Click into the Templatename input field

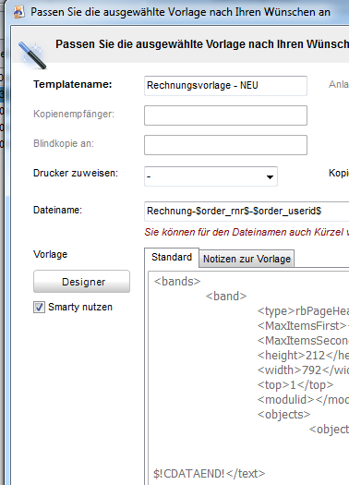(x=225, y=86)
